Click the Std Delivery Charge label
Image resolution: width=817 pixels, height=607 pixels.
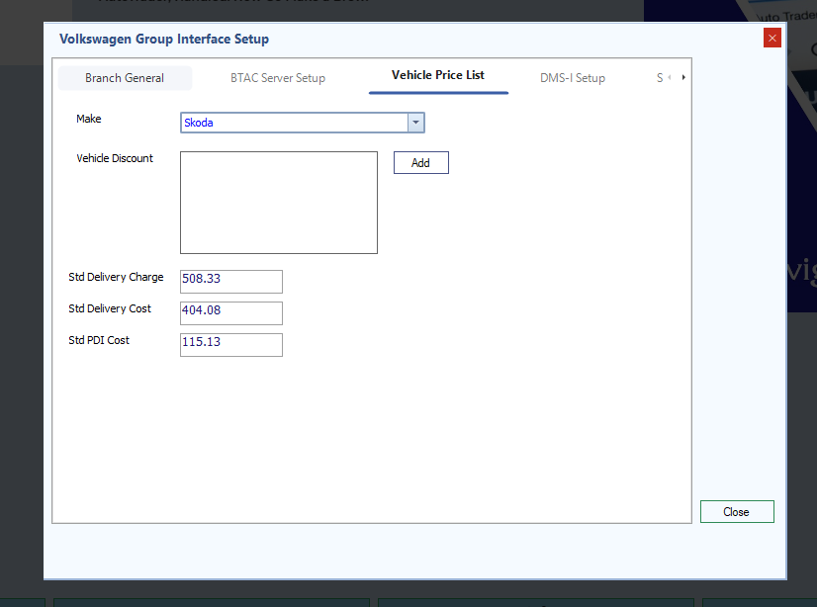click(116, 277)
